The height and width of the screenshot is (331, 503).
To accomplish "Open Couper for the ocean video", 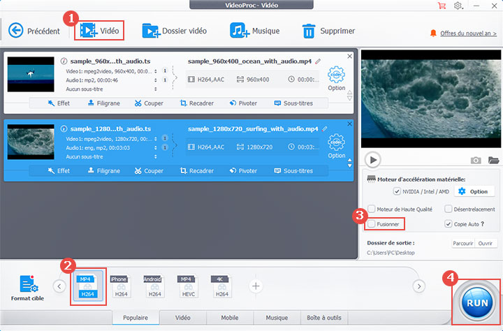I will (149, 103).
